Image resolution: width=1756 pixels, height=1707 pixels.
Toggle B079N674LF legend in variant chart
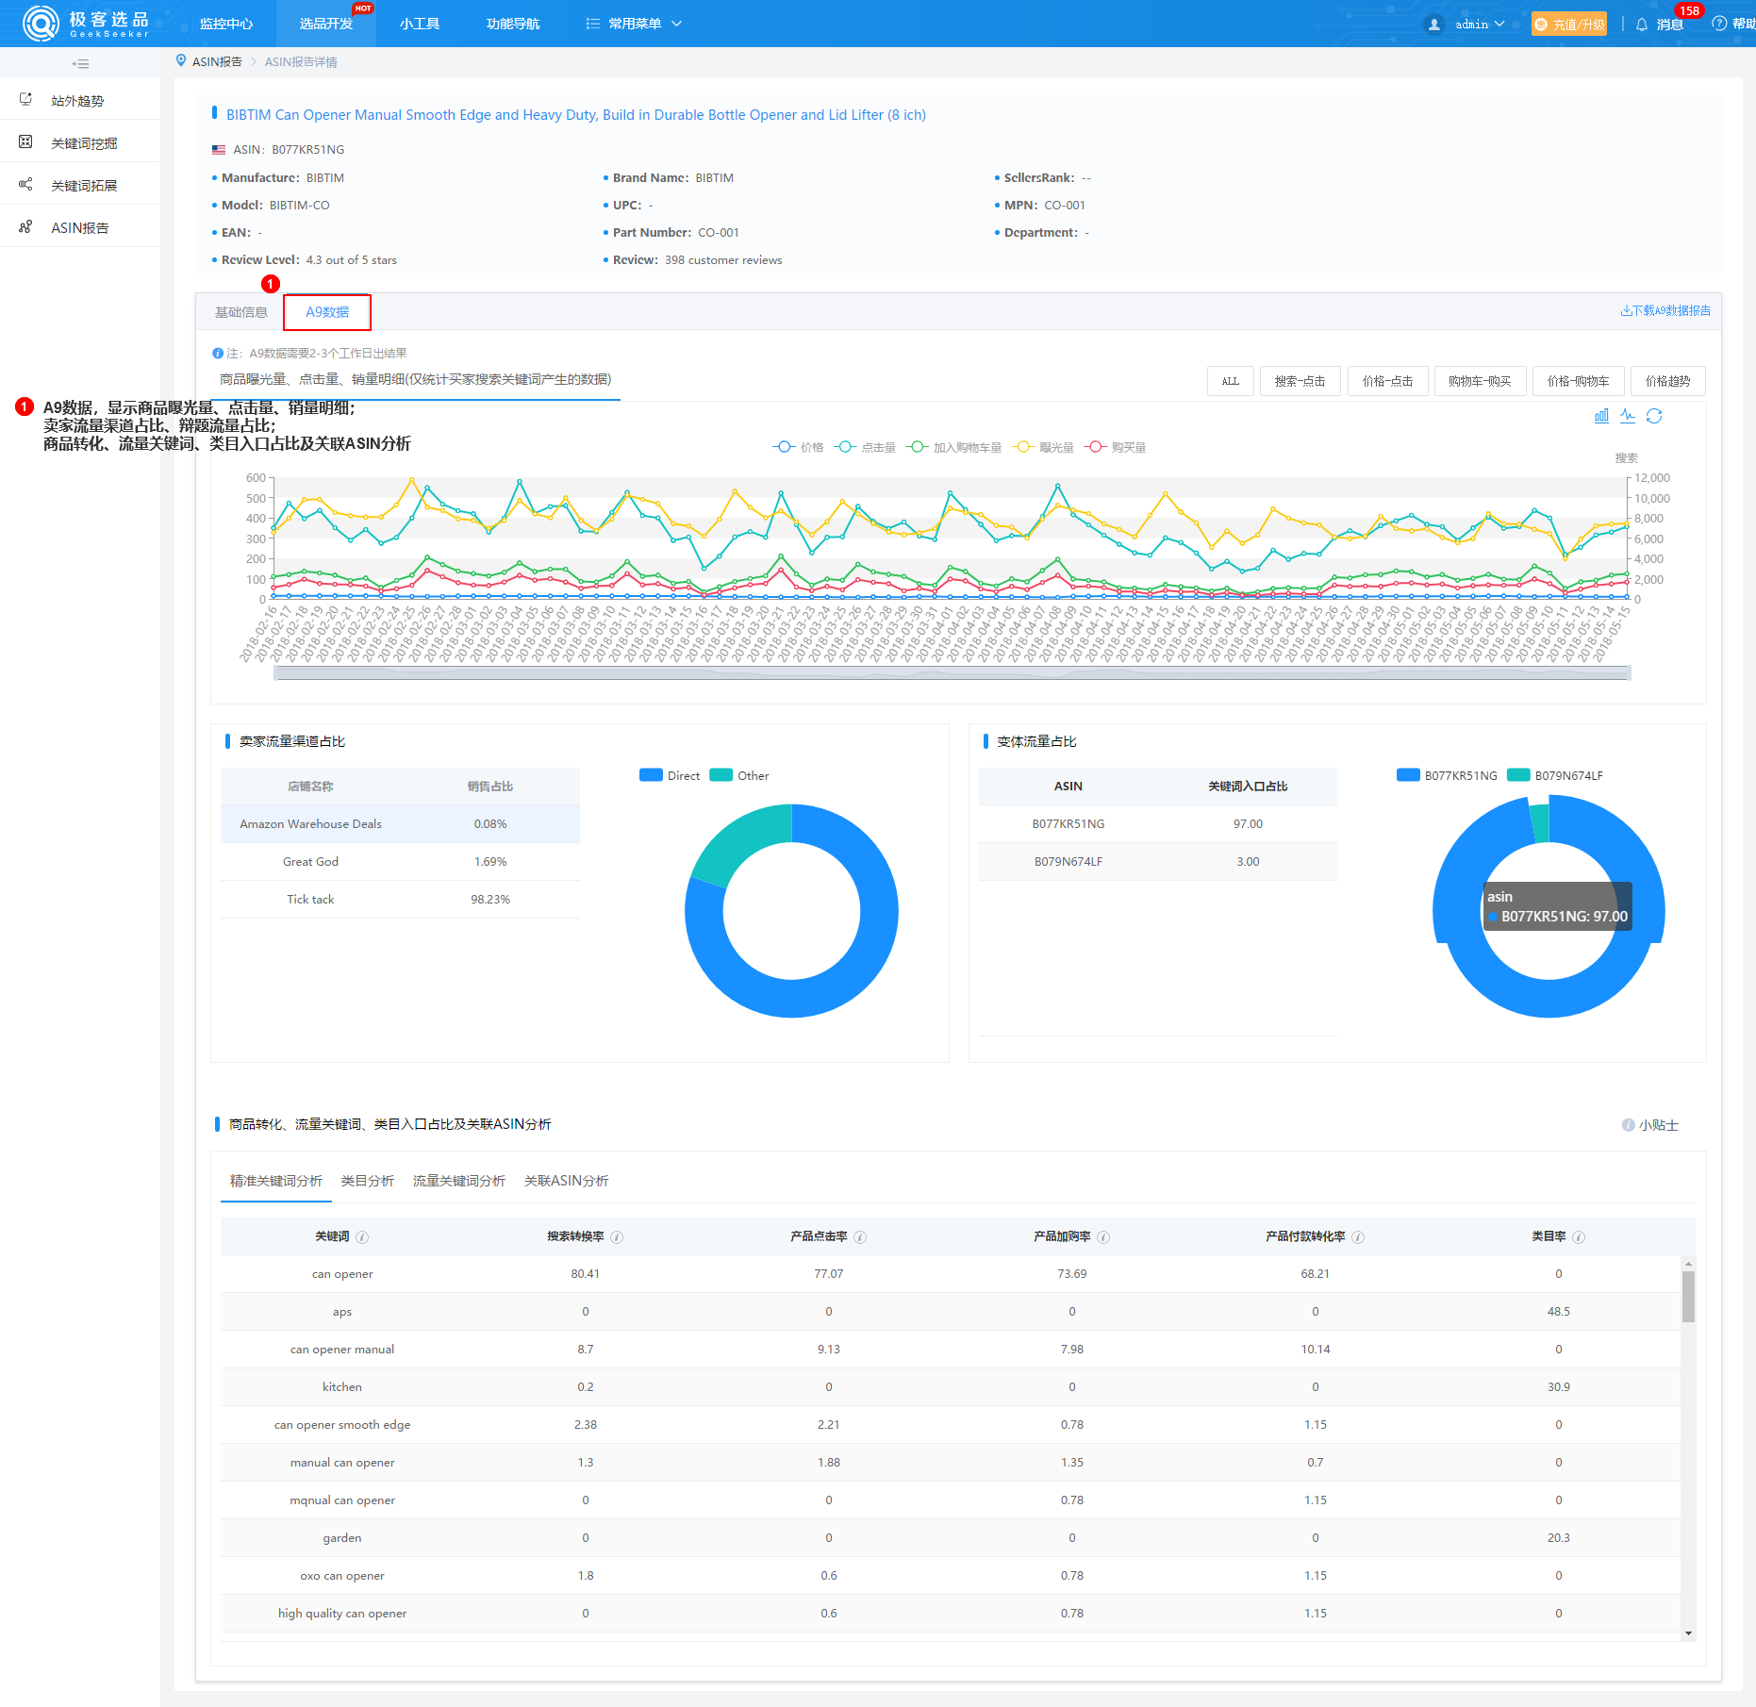coord(1555,775)
